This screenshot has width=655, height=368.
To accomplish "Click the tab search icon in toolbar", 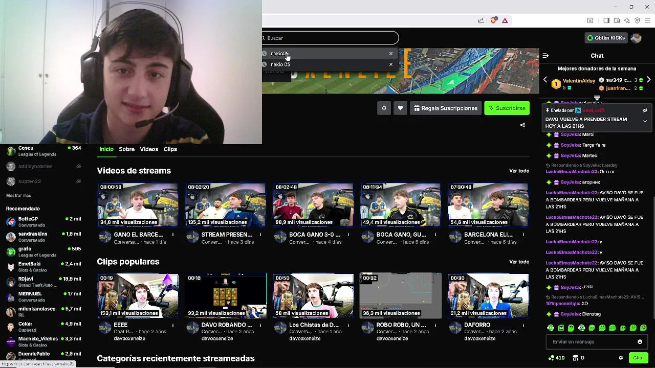I will 590,20.
